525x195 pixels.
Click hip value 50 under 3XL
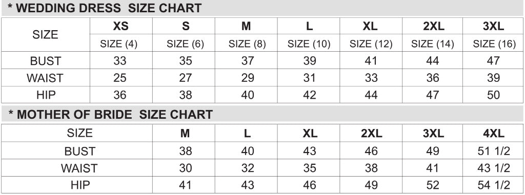[x=493, y=95]
